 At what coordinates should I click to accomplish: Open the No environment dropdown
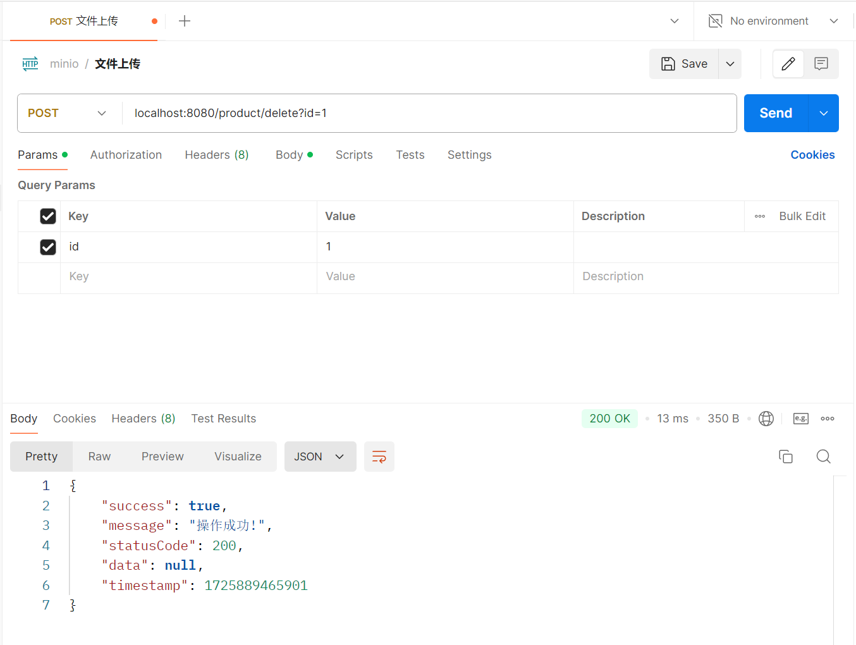tap(774, 21)
